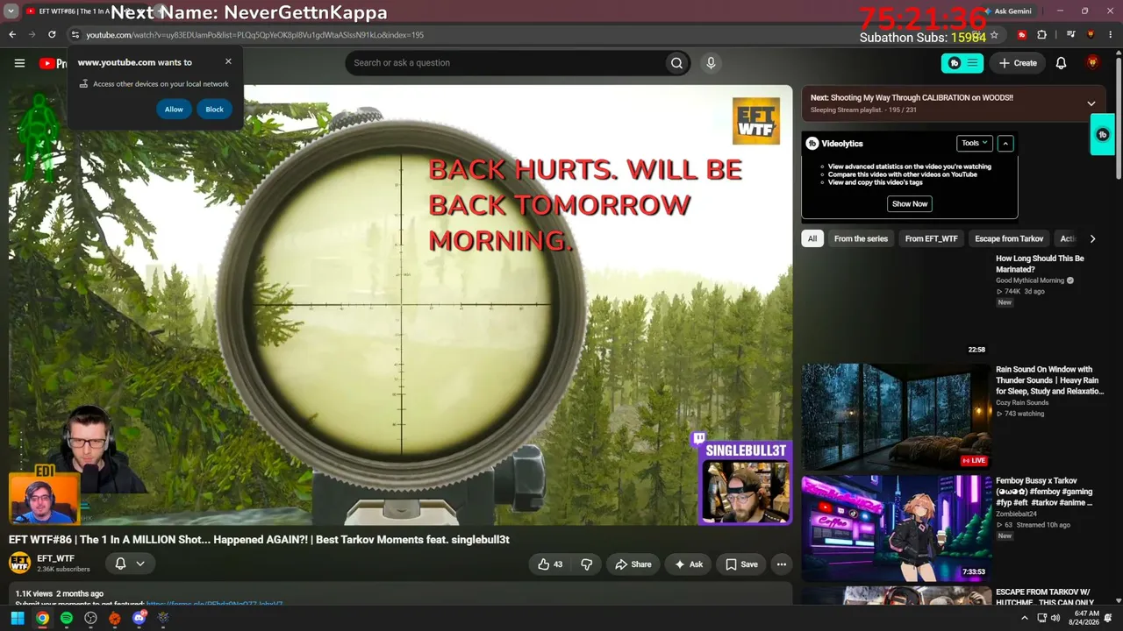Open subscription notification settings dropdown
The image size is (1123, 631).
130,564
